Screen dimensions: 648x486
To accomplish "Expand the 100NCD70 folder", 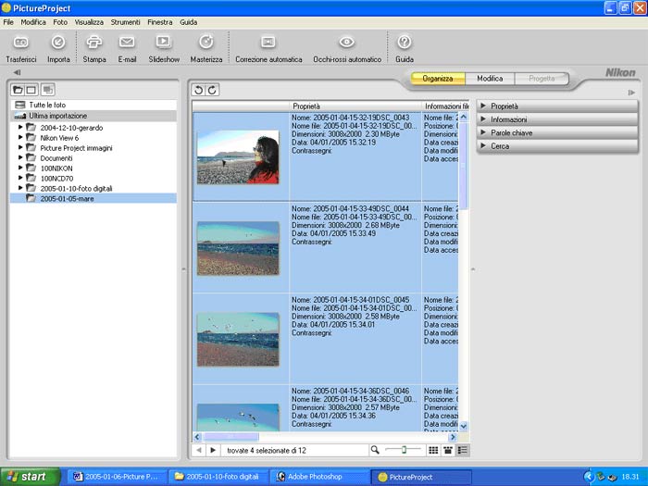I will click(x=20, y=178).
